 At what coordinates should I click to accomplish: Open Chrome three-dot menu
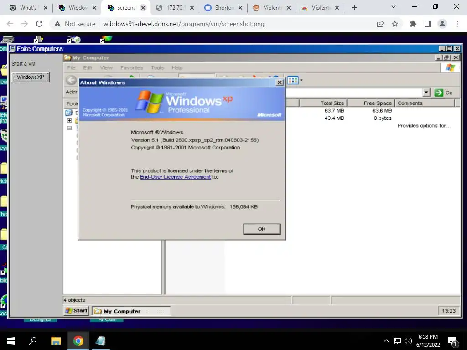pyautogui.click(x=457, y=24)
